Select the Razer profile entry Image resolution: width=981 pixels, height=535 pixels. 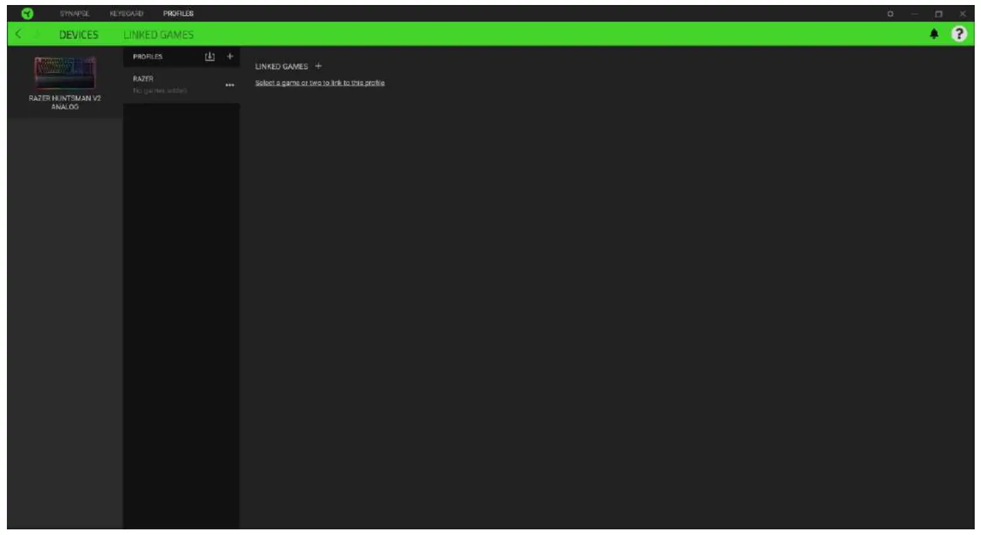click(182, 85)
